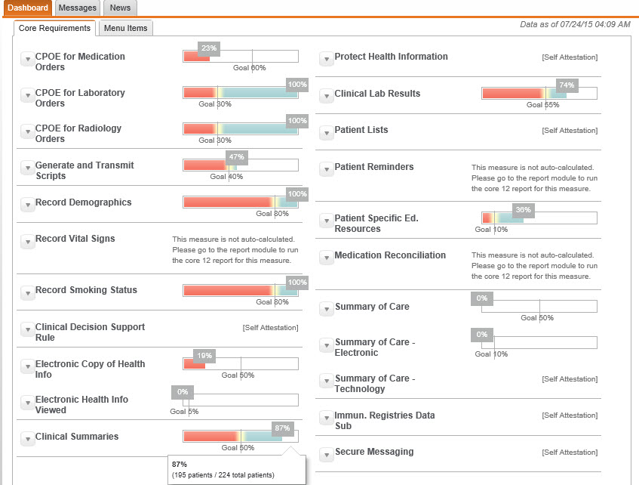639x485 pixels.
Task: Expand the Patient Reminders measure arrow
Action: 326,167
